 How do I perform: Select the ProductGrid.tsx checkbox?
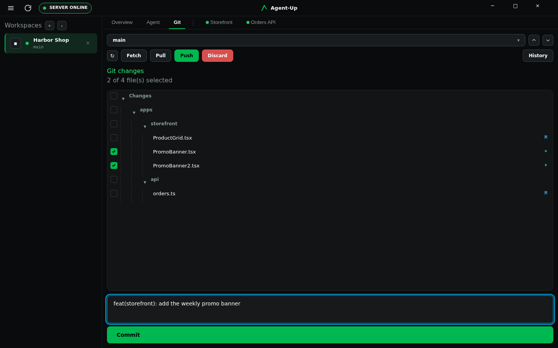pos(114,138)
